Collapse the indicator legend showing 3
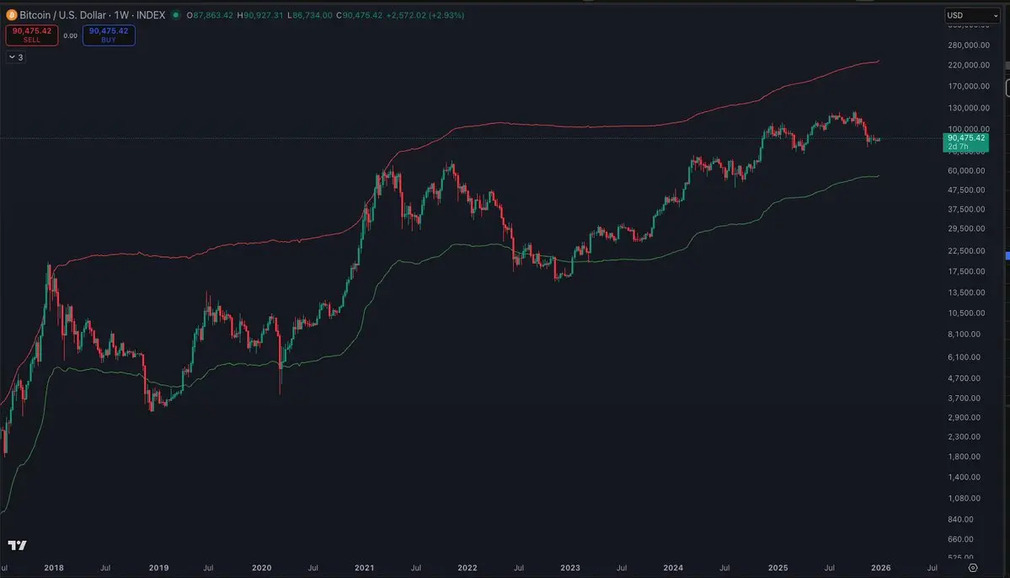 pos(16,57)
